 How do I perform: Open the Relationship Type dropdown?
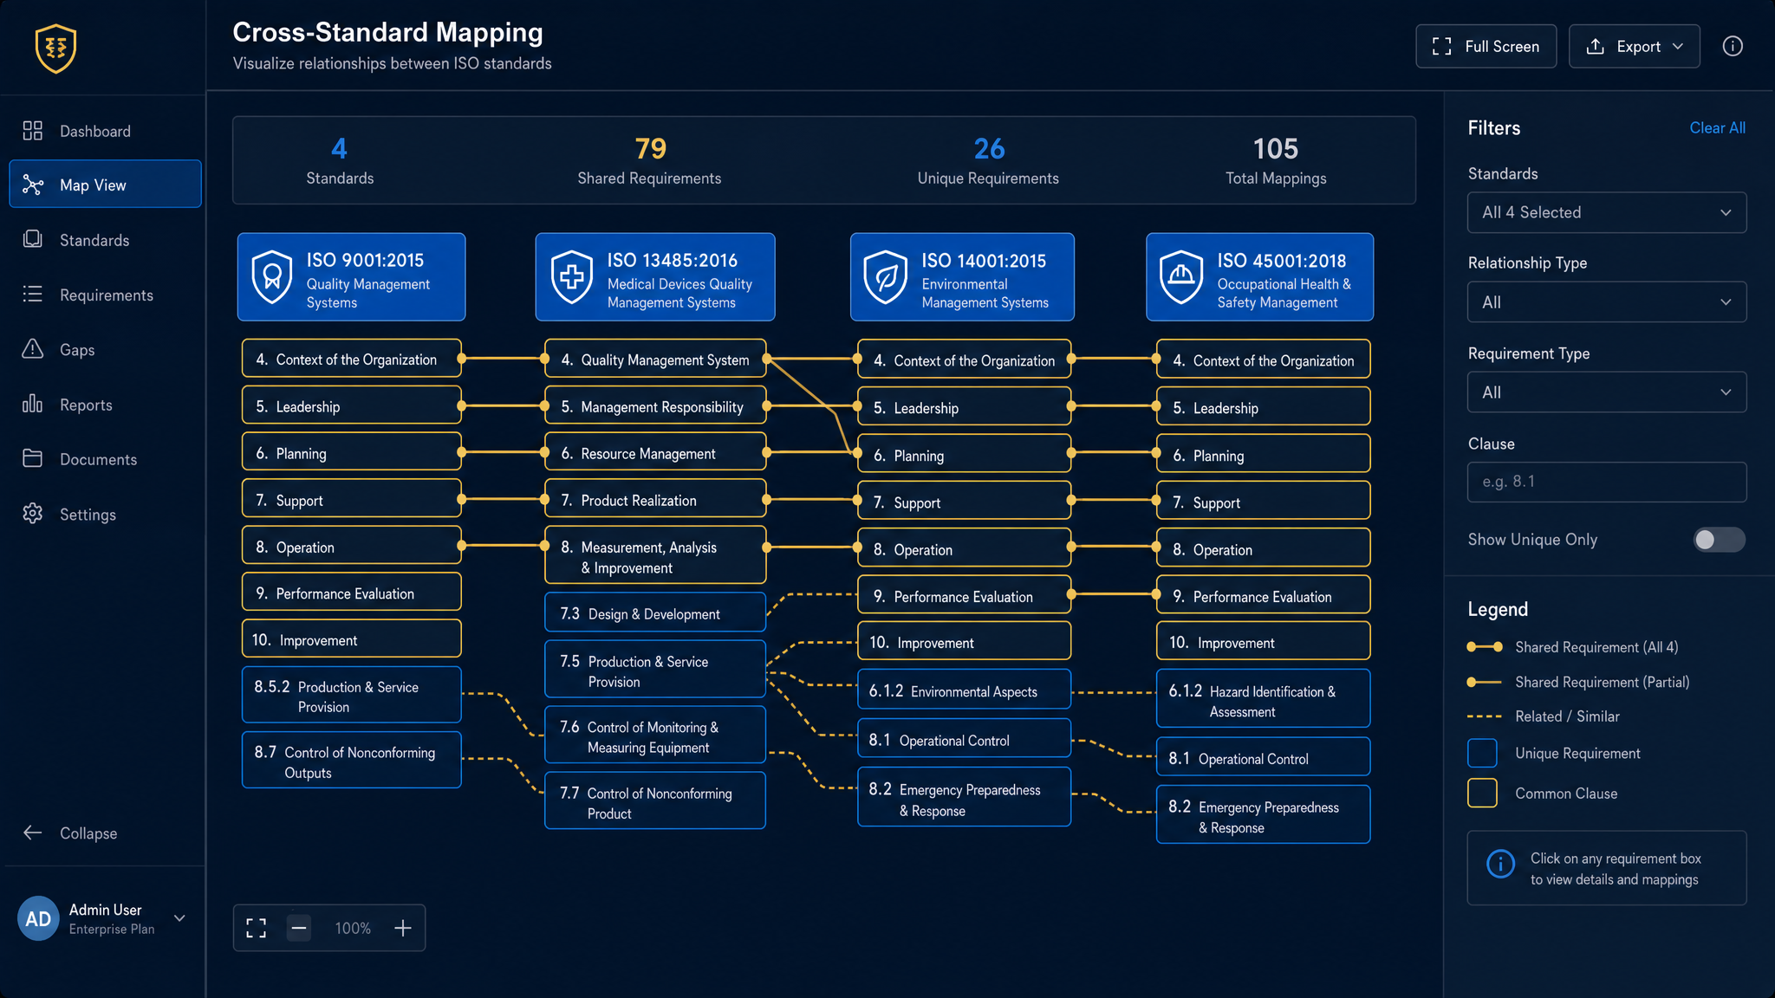[x=1607, y=302]
